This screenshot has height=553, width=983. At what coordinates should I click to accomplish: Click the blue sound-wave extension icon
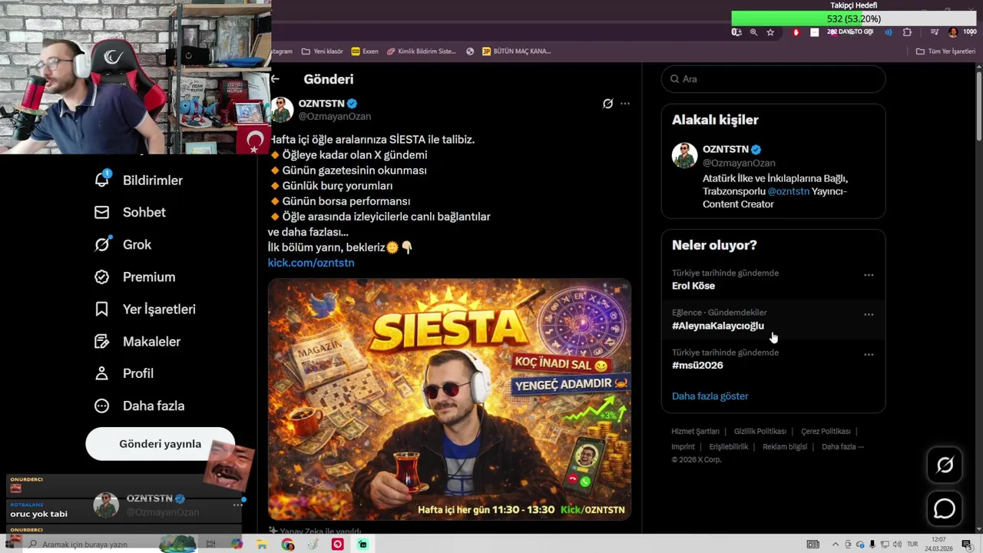click(889, 32)
